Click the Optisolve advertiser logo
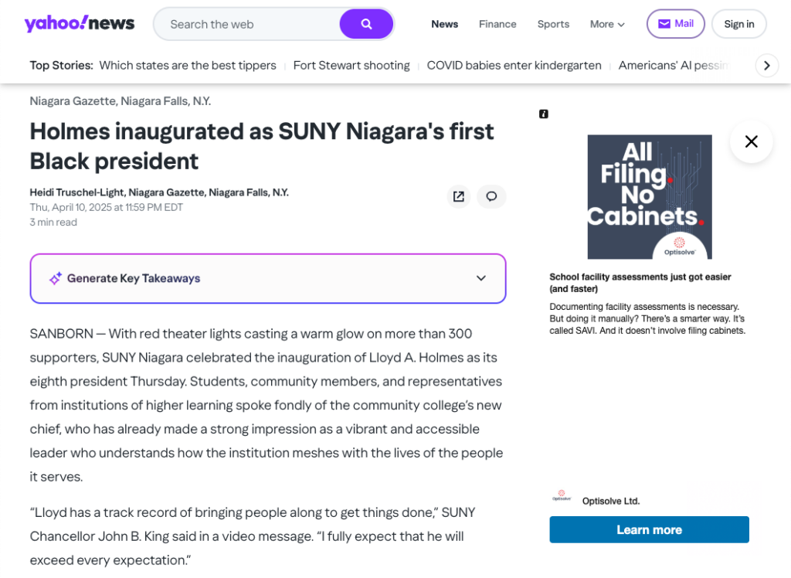791x578 pixels. coord(562,497)
